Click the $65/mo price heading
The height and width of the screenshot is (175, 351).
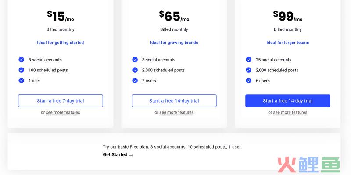click(x=174, y=16)
